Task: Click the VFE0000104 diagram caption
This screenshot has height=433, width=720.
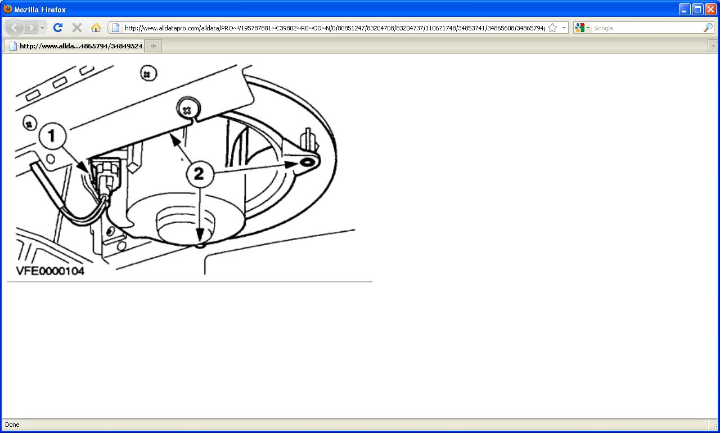Action: pos(50,271)
